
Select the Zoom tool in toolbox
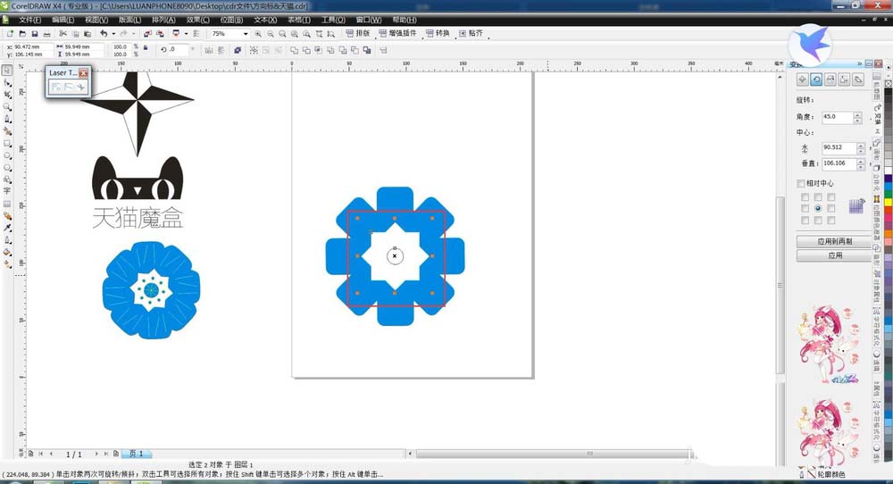7,106
